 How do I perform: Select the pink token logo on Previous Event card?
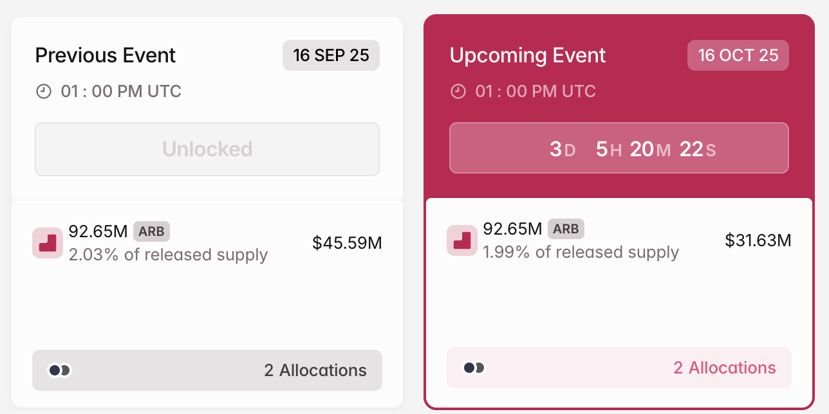[48, 243]
